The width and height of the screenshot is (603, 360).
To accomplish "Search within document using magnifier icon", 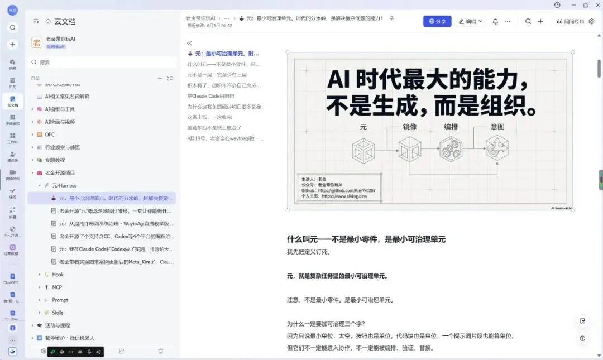I will coord(528,22).
